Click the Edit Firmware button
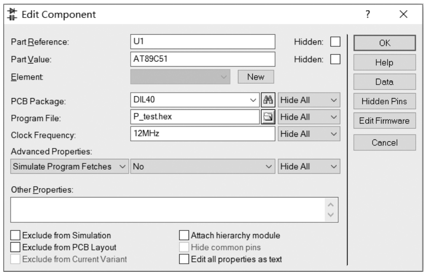The width and height of the screenshot is (425, 273). tap(384, 121)
